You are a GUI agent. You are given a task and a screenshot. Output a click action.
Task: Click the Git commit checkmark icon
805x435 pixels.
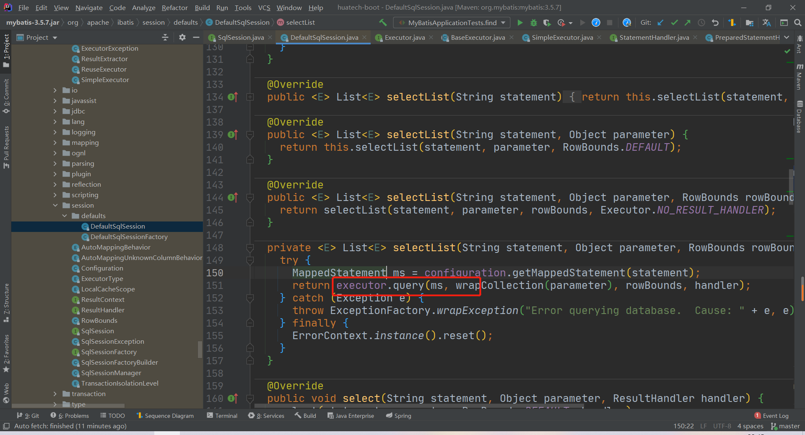(674, 23)
